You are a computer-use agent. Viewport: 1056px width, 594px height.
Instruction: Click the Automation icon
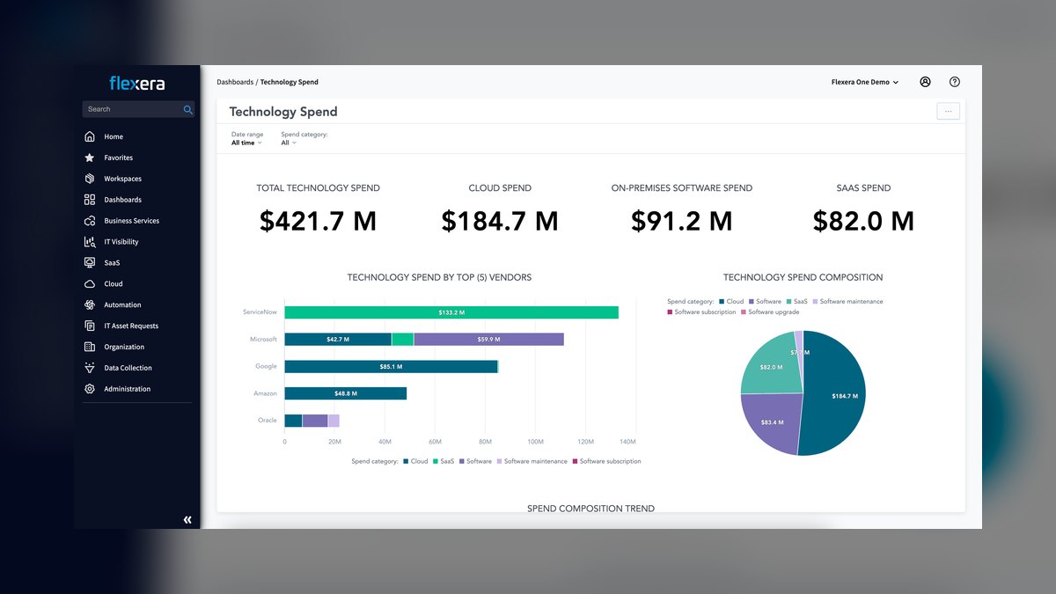click(90, 305)
